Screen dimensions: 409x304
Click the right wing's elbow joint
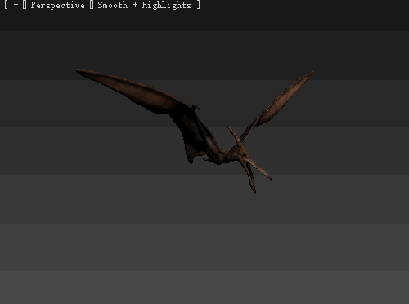point(260,117)
